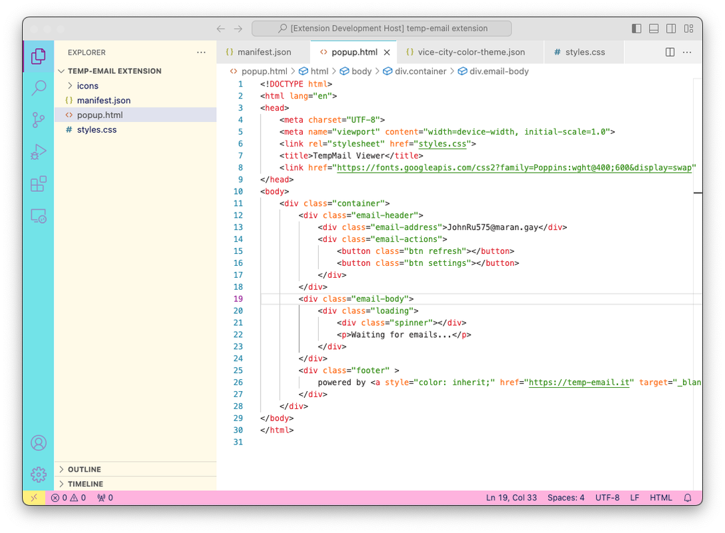This screenshot has width=725, height=533.
Task: Follow the styles.css link on line 6
Action: (x=442, y=144)
